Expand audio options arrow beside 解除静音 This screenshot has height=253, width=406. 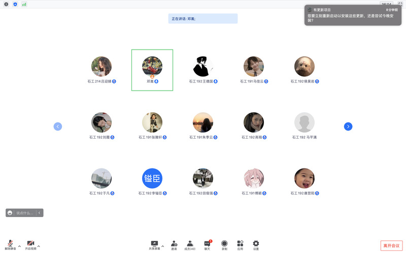coord(19,246)
